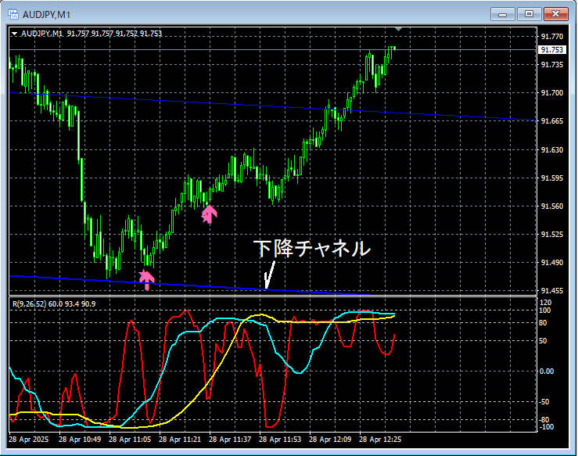This screenshot has width=578, height=456.
Task: Click the 91.595 price scale value
Action: (552, 178)
